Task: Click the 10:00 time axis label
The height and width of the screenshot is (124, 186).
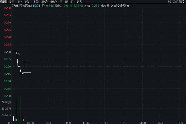Action: point(30,123)
